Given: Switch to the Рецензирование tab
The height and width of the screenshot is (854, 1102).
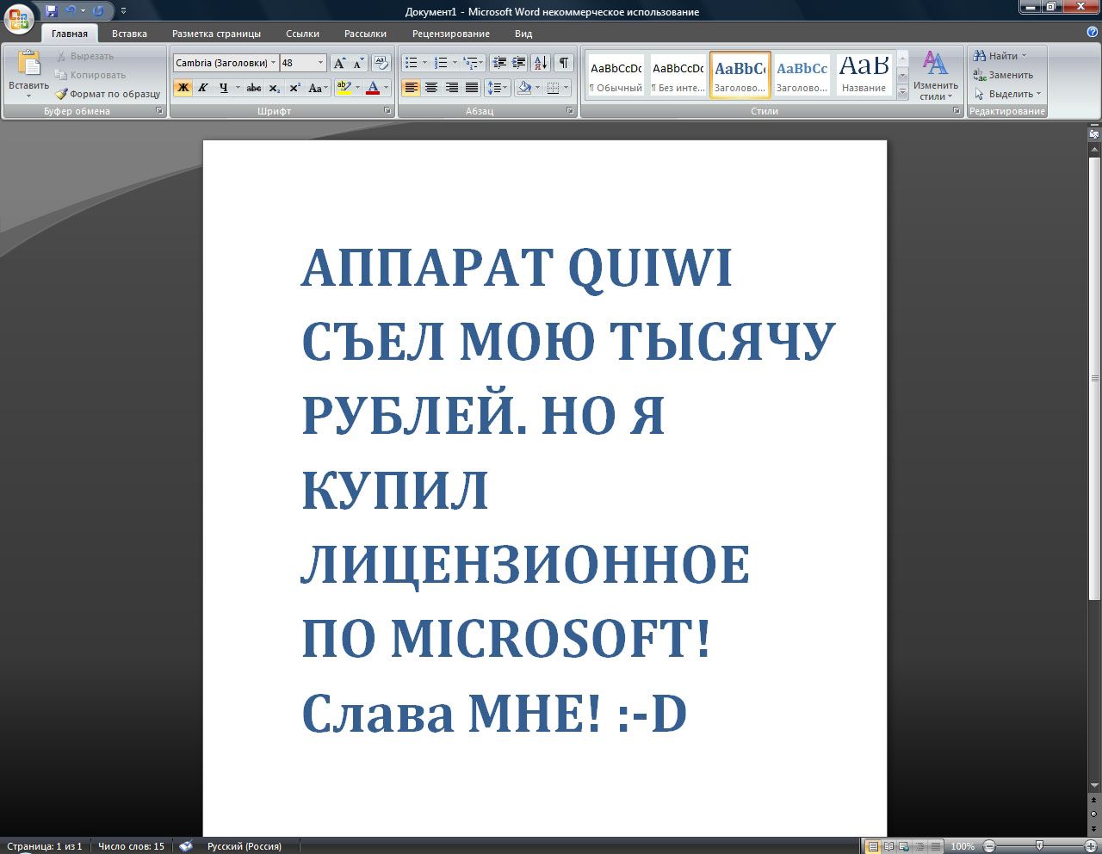Looking at the screenshot, I should (x=450, y=34).
